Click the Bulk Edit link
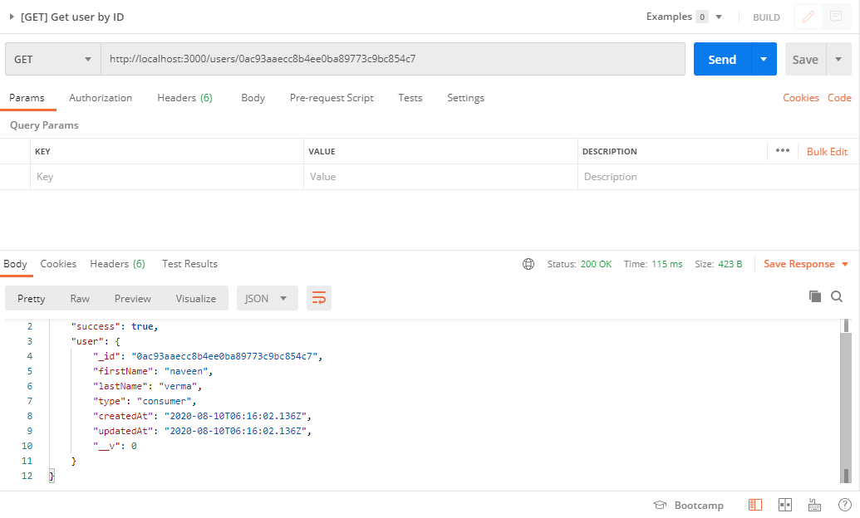This screenshot has width=860, height=518. coord(827,152)
